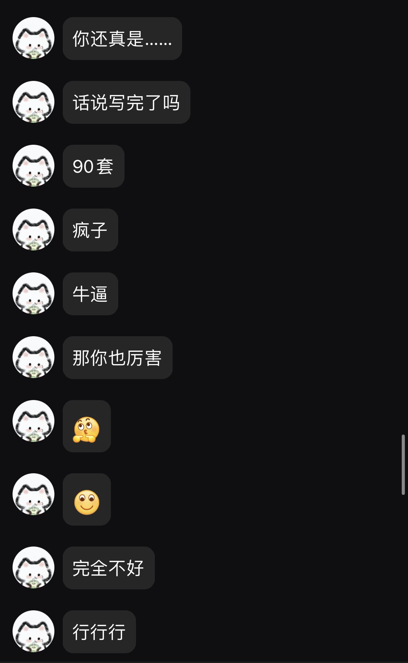This screenshot has height=663, width=408.
Task: Click the chat scrollbar thumb
Action: point(403,465)
